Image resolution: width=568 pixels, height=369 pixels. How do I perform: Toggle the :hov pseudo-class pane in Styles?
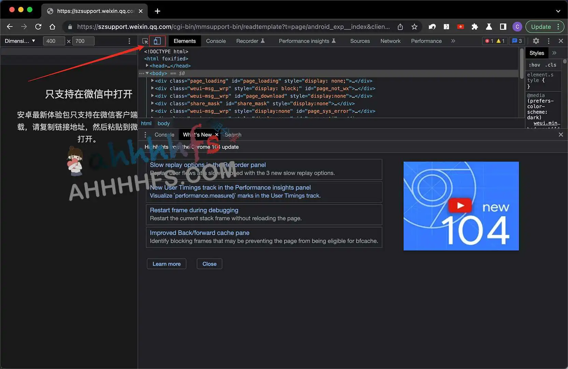[x=534, y=65]
